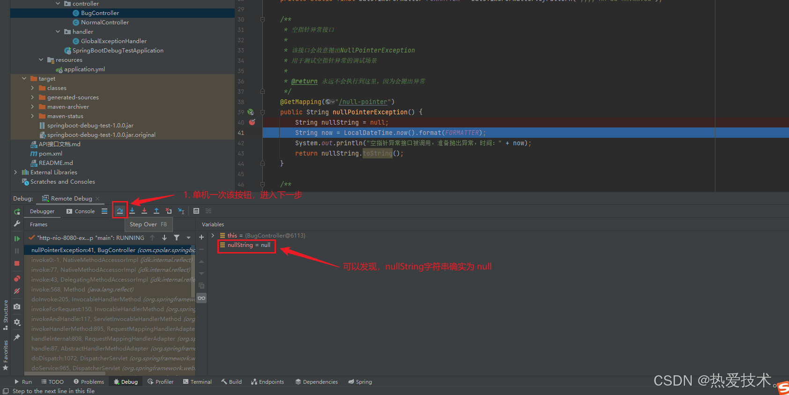Screen dimensions: 789x395
Task: Click the Run to Cursor icon
Action: pos(181,211)
